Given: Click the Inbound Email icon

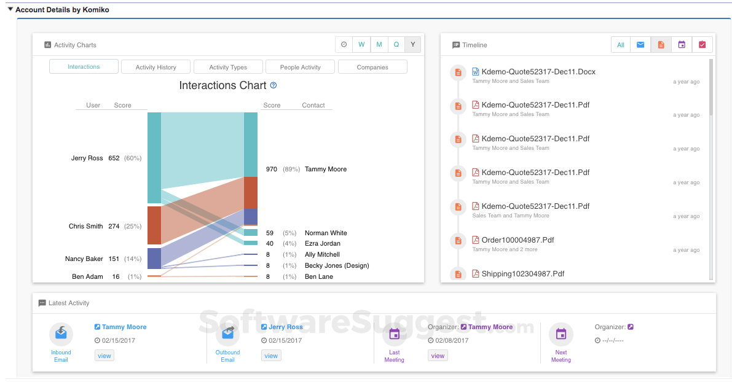Looking at the screenshot, I should coord(61,333).
